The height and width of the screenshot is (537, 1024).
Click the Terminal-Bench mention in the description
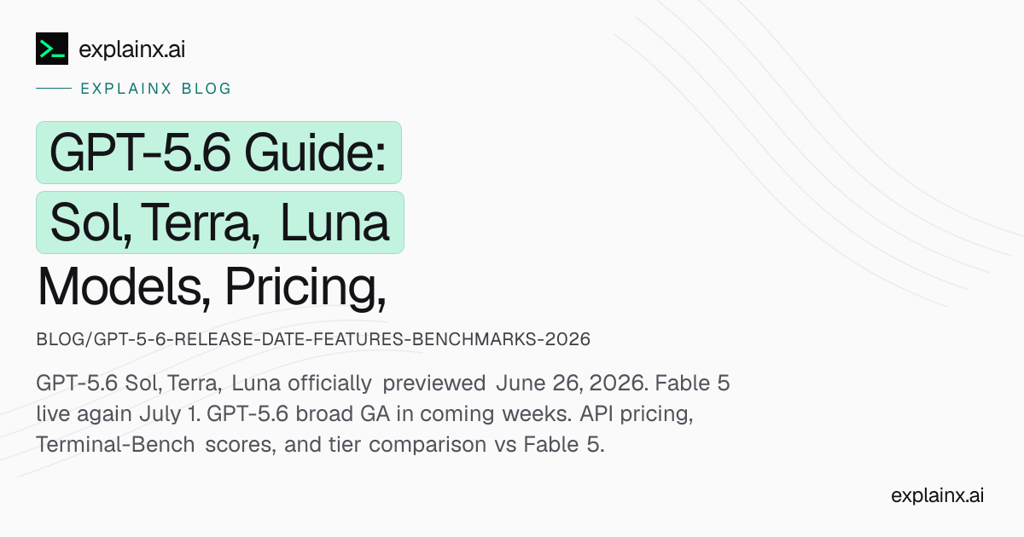click(x=115, y=446)
